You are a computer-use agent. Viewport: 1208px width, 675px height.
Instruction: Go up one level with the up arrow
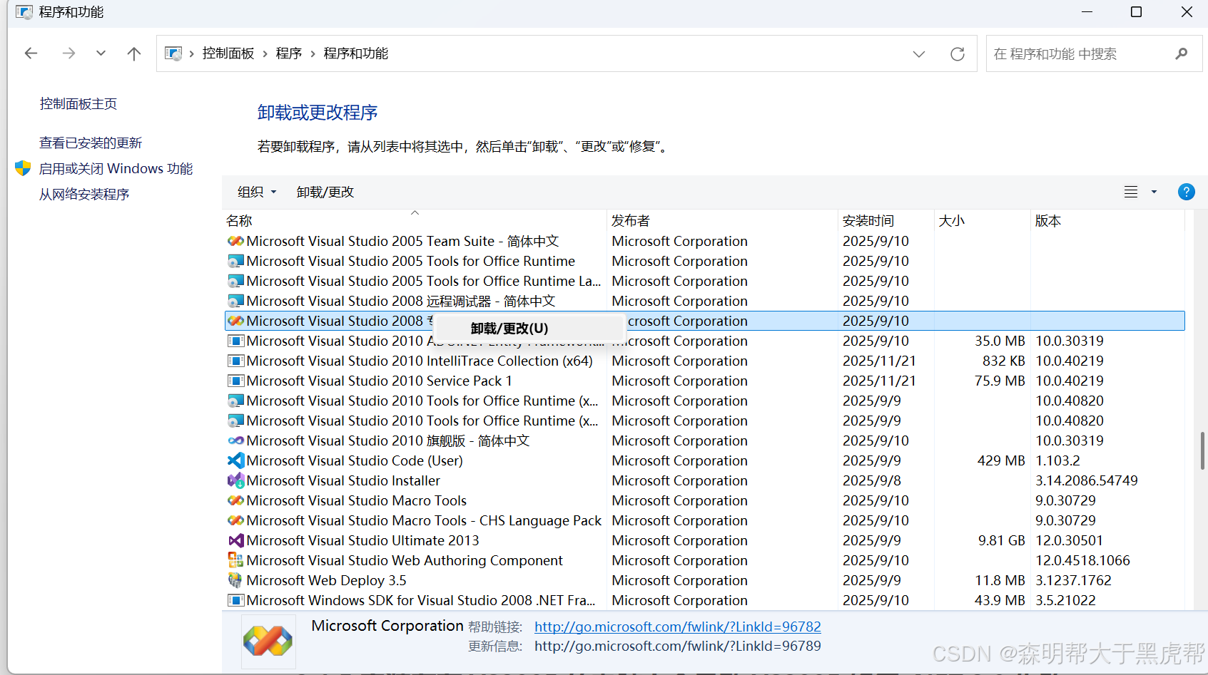133,53
